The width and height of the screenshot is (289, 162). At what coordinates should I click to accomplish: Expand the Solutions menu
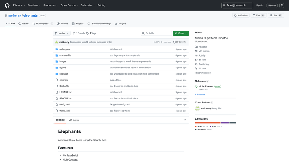(34, 5)
